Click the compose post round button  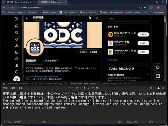pos(17,79)
